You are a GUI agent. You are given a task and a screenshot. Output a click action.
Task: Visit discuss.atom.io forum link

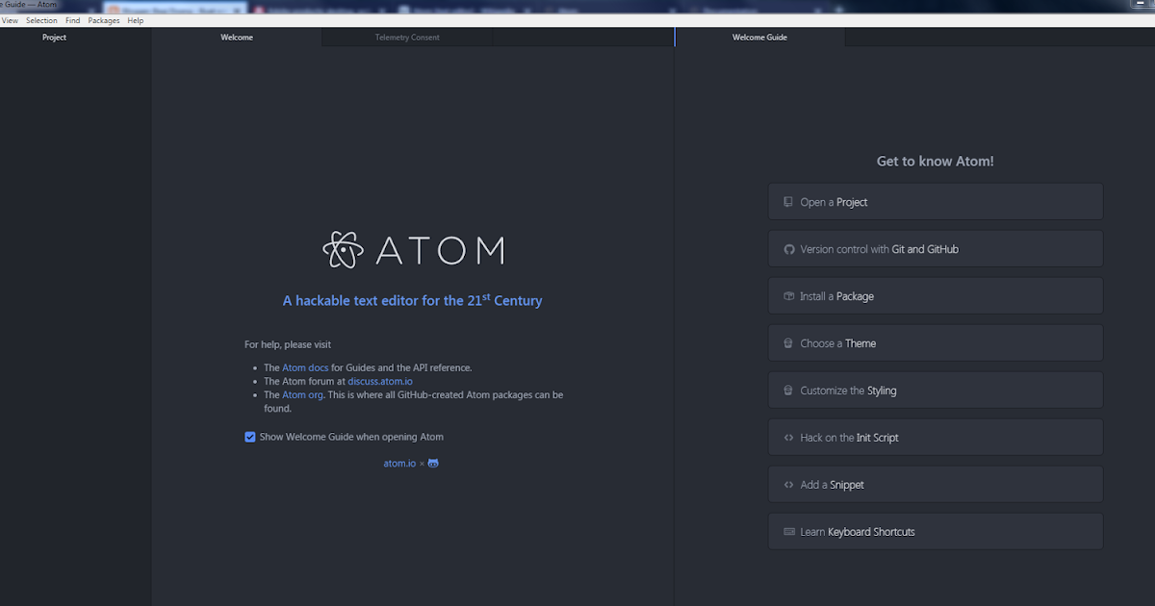click(x=380, y=381)
